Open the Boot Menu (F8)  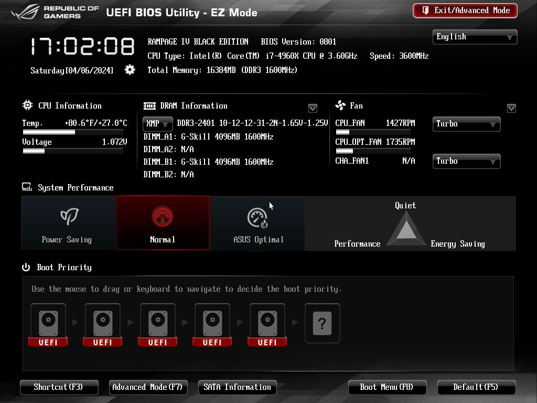click(x=388, y=387)
